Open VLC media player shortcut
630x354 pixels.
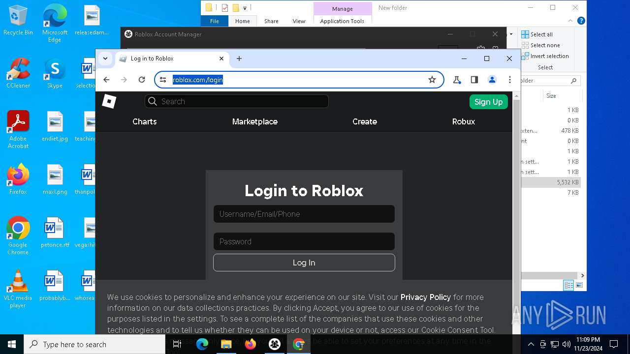18,289
